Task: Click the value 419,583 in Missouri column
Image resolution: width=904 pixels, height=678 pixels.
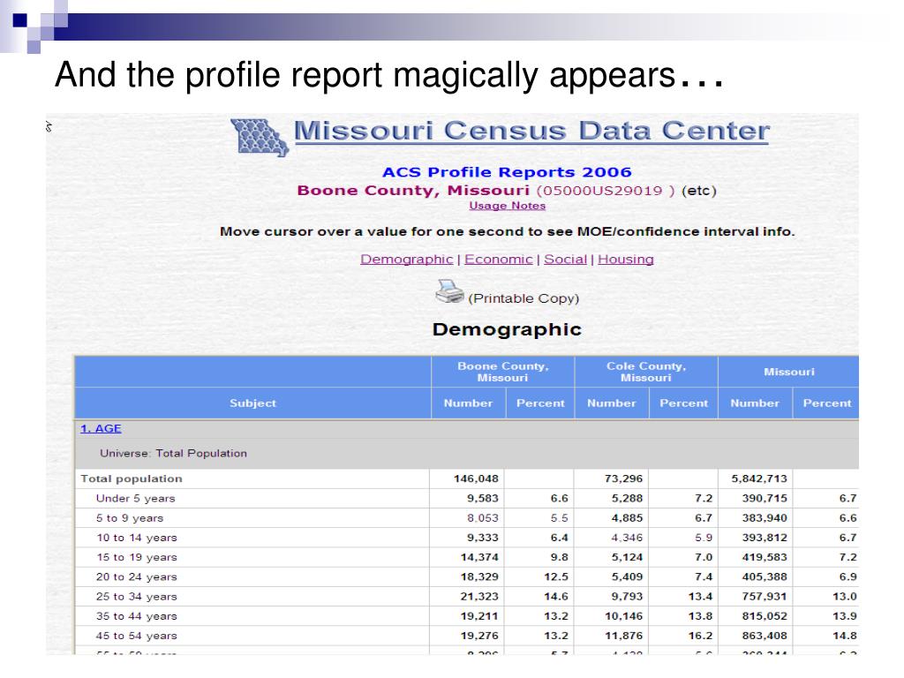Action: pos(765,557)
